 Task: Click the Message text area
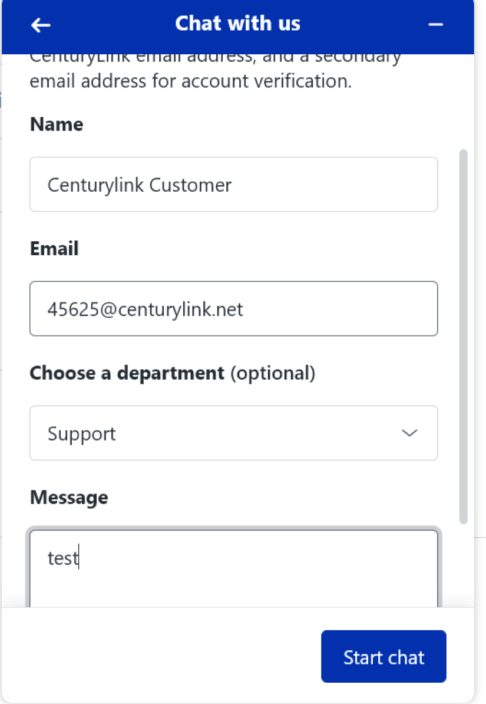[233, 568]
